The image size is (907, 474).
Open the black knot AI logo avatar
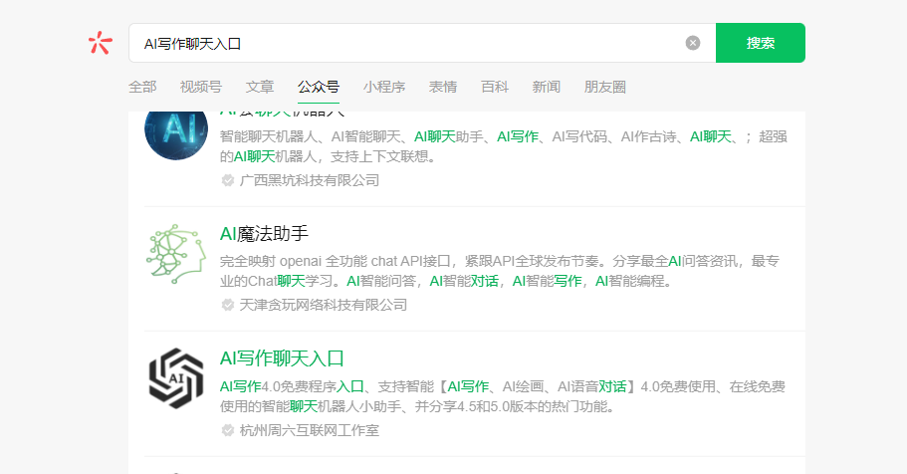coord(176,378)
